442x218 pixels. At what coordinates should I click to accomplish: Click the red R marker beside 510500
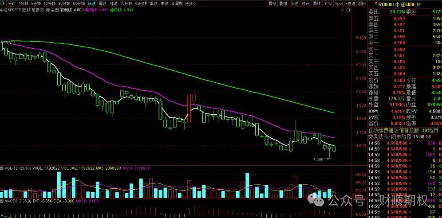[376, 4]
